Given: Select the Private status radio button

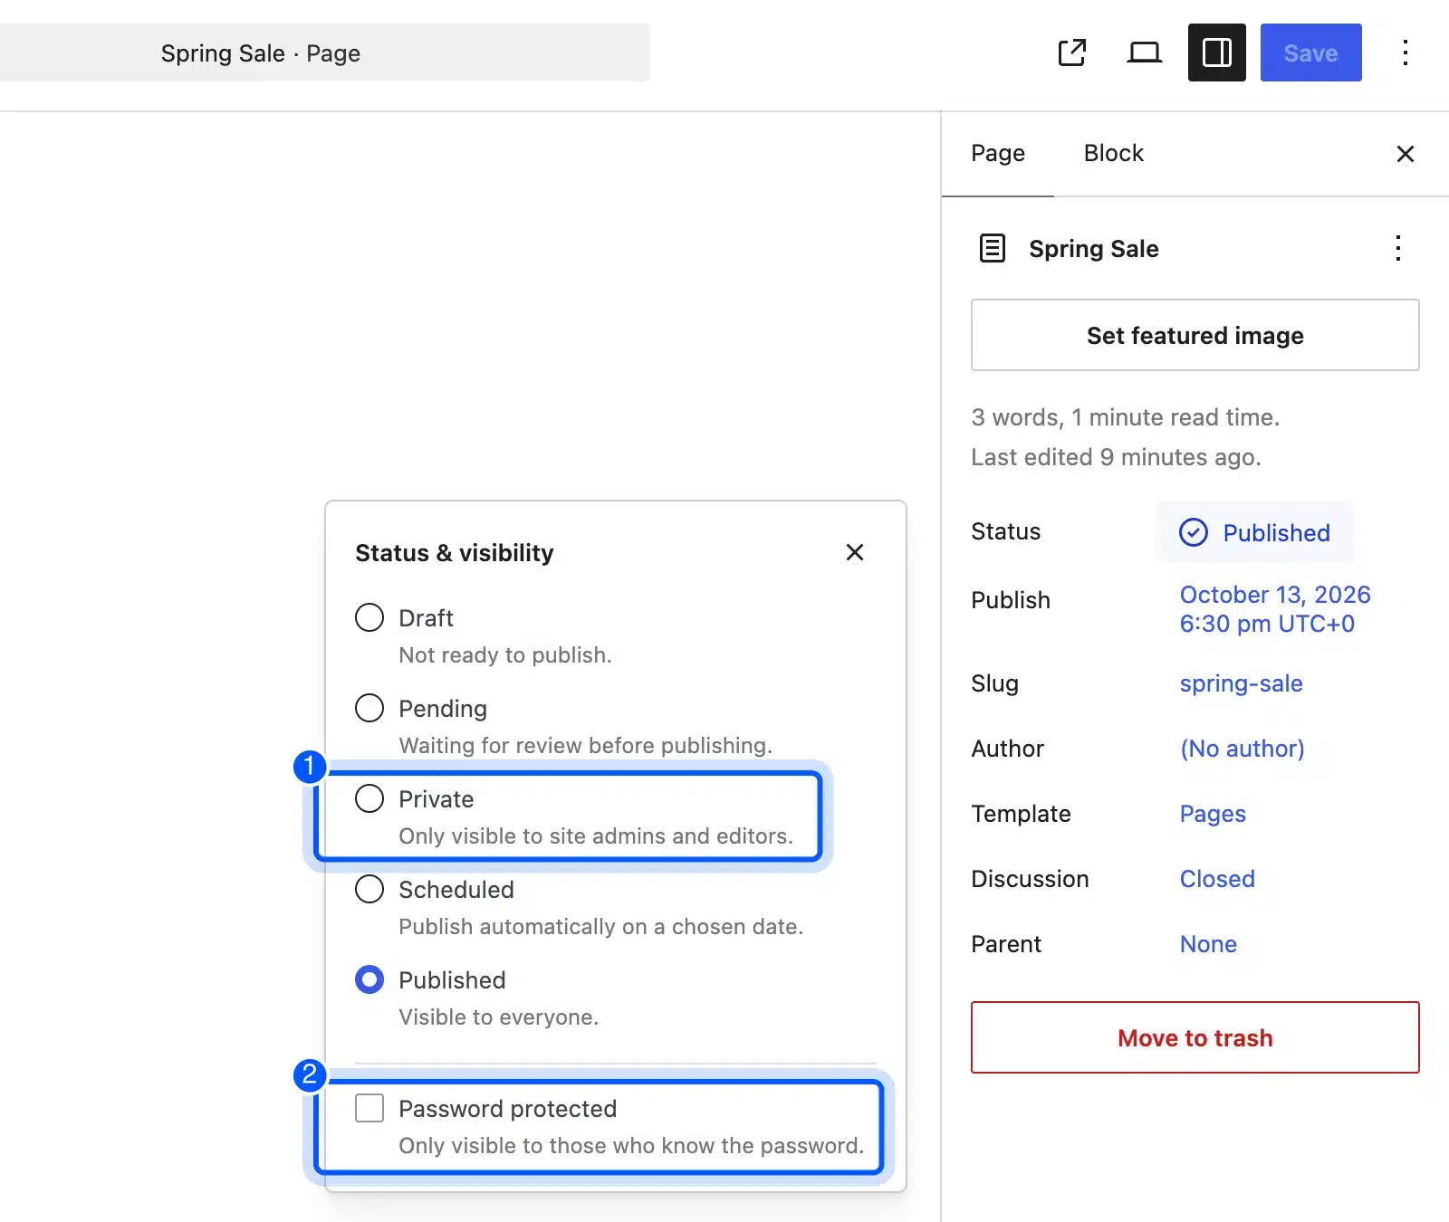Looking at the screenshot, I should click(x=369, y=798).
